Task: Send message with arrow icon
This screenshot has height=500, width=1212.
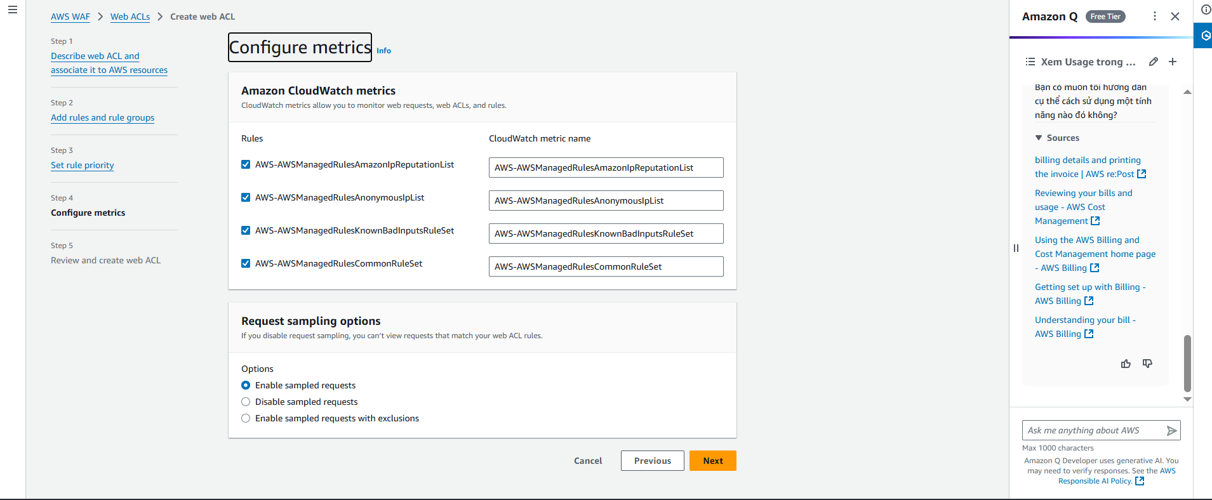Action: 1171,431
